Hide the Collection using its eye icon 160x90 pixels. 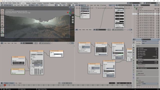157,9
